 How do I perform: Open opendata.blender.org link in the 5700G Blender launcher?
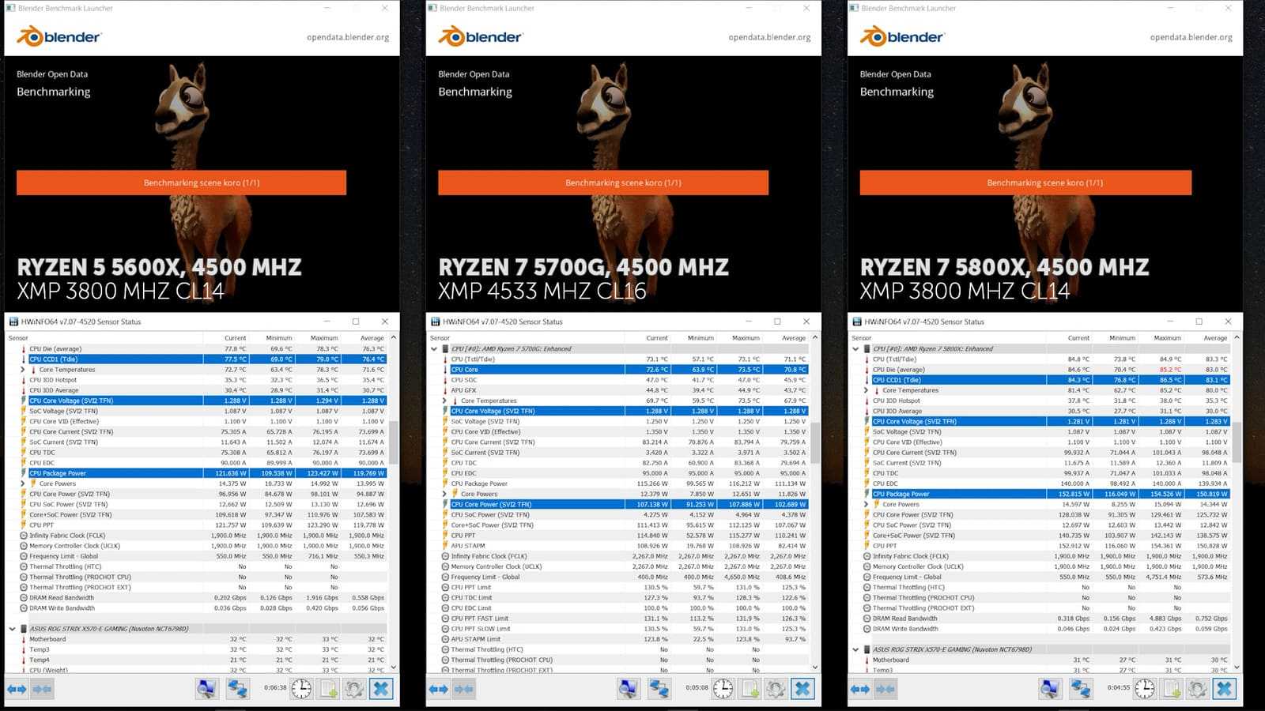769,37
